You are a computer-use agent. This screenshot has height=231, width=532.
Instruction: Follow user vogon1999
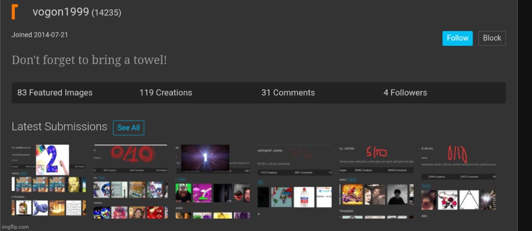pyautogui.click(x=457, y=38)
